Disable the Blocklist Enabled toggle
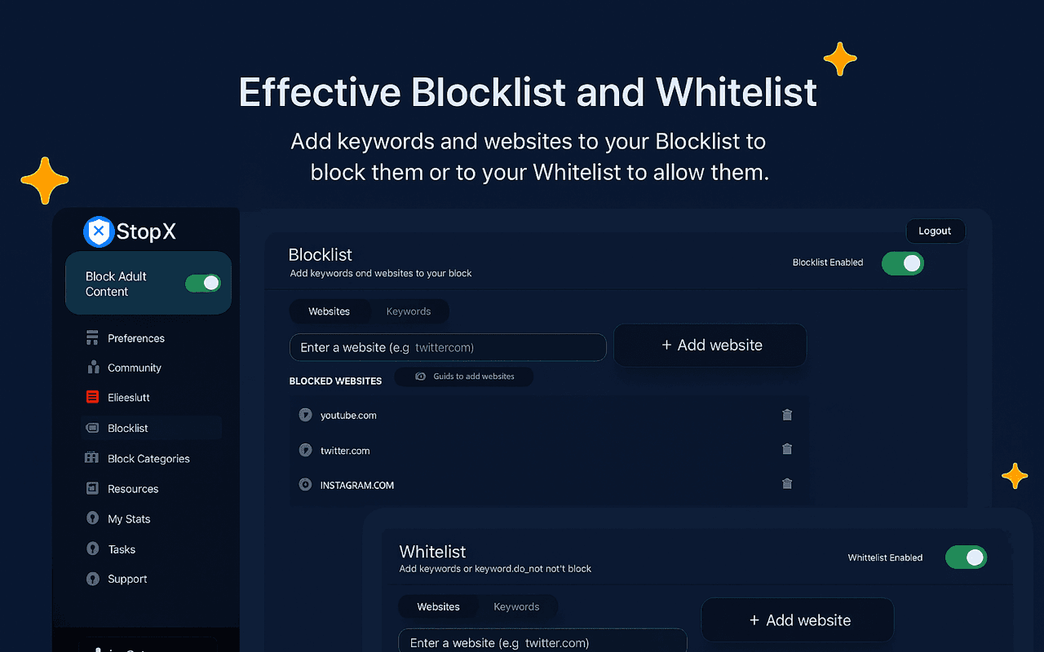 [x=903, y=263]
